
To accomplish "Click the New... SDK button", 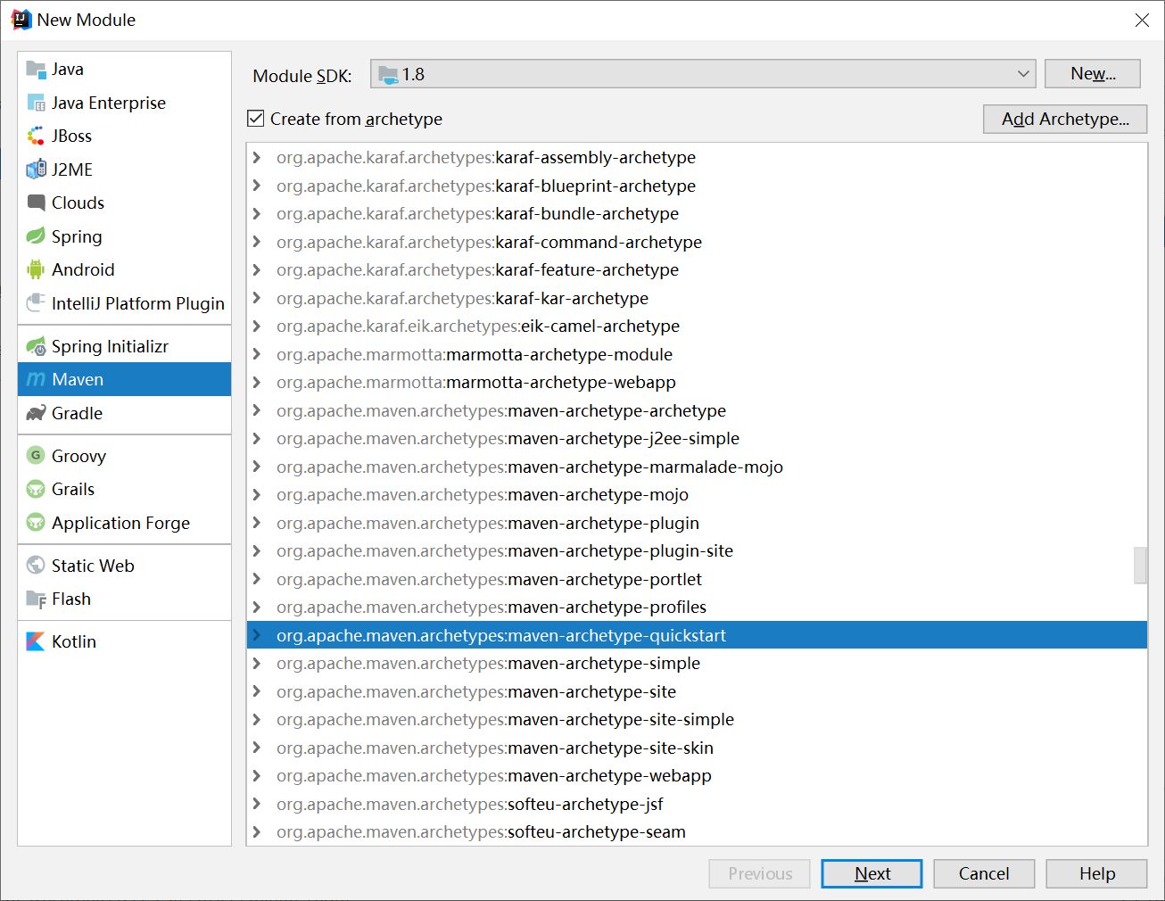I will (1093, 73).
